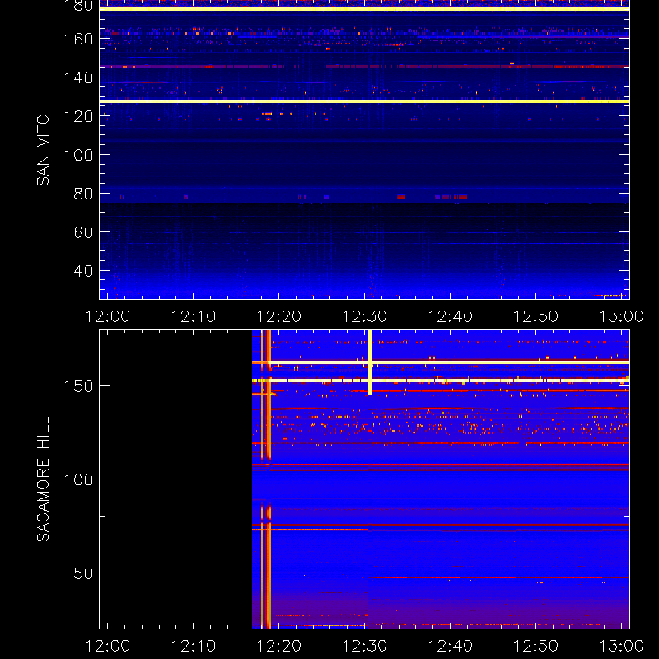Click the short yellow vertical spike at 12:30 in Sagamore Hill
Viewport: 659px width, 659px height.
pos(370,362)
